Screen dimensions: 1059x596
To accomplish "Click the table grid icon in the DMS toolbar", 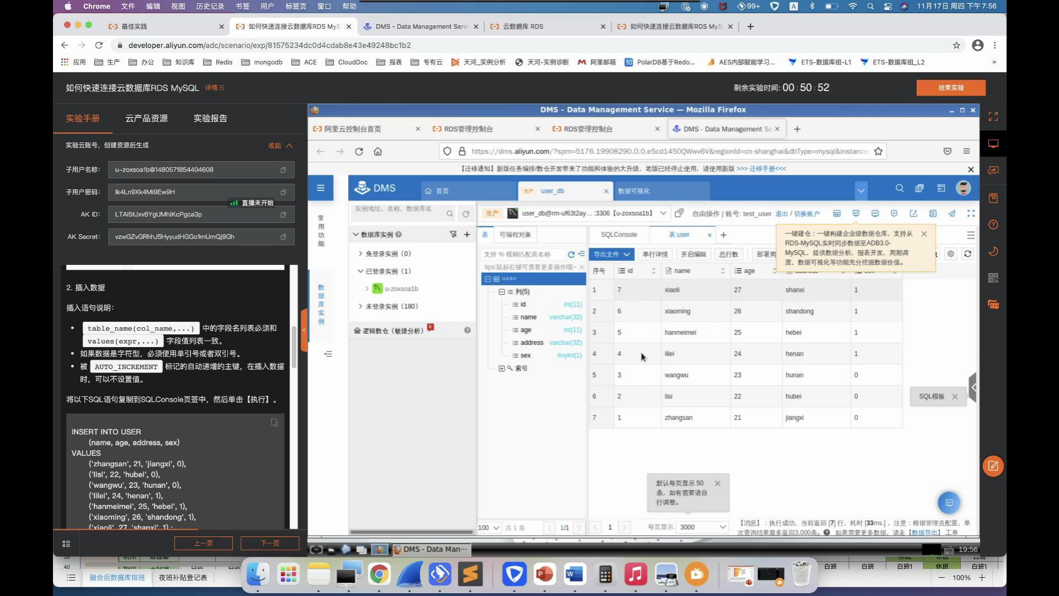I will coord(837,213).
